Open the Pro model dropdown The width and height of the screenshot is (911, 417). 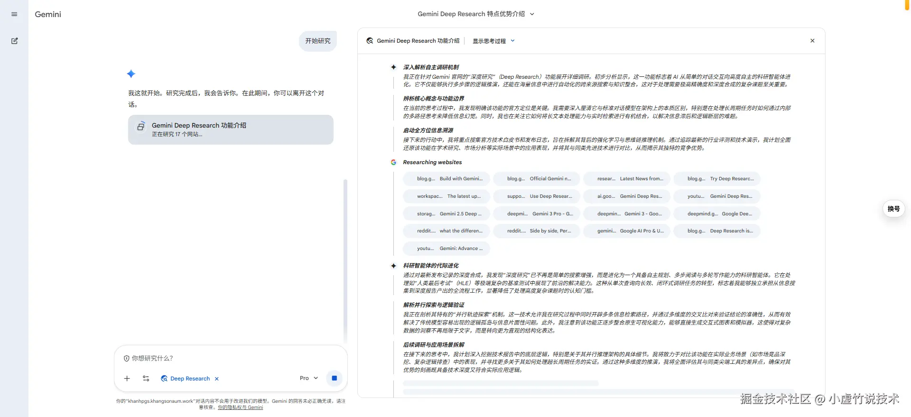(x=309, y=378)
